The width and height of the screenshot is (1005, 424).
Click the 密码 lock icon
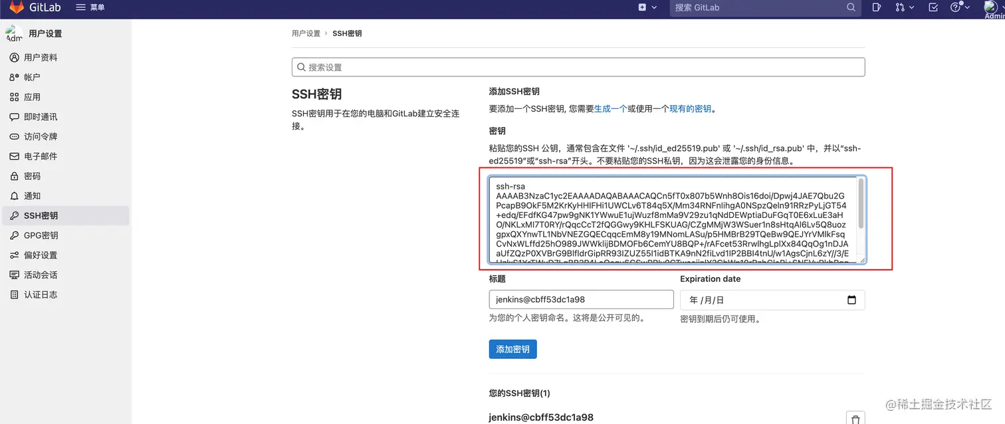[x=14, y=176]
